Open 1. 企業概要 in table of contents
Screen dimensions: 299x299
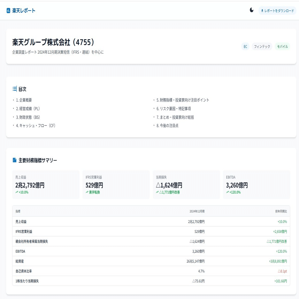[24, 100]
